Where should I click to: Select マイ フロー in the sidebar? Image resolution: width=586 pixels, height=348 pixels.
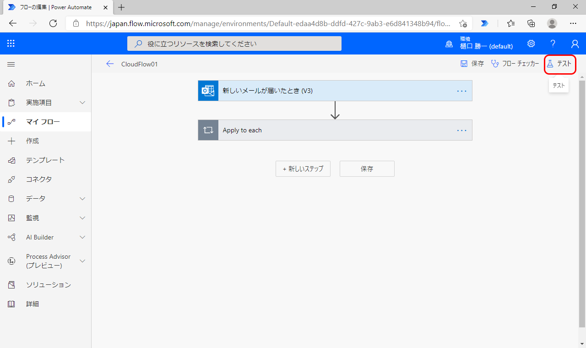coord(46,122)
